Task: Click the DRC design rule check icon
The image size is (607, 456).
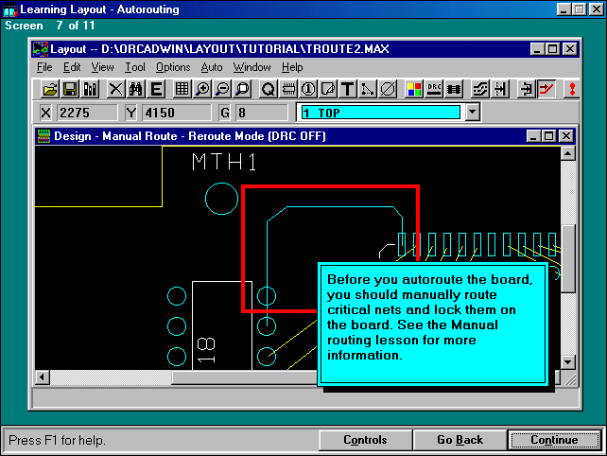Action: [x=435, y=89]
